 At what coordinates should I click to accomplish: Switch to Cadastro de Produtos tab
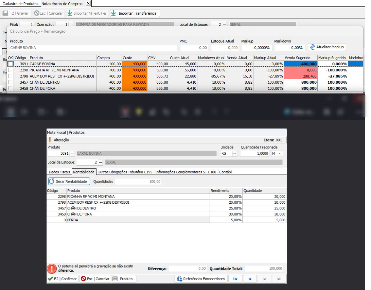click(20, 3)
